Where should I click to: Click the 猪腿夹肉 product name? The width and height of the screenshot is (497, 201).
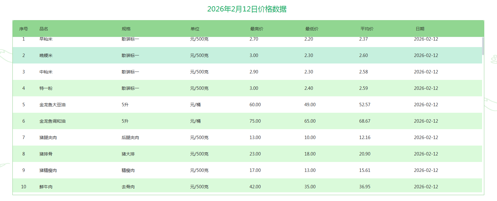(48, 138)
